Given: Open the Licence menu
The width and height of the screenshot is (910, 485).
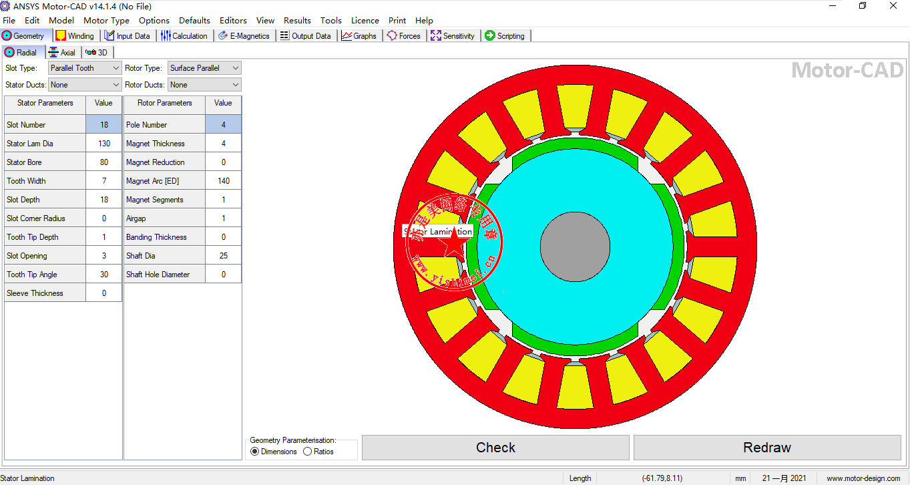Looking at the screenshot, I should (x=365, y=20).
